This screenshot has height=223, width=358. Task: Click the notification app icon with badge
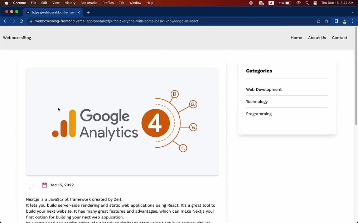(261, 3)
